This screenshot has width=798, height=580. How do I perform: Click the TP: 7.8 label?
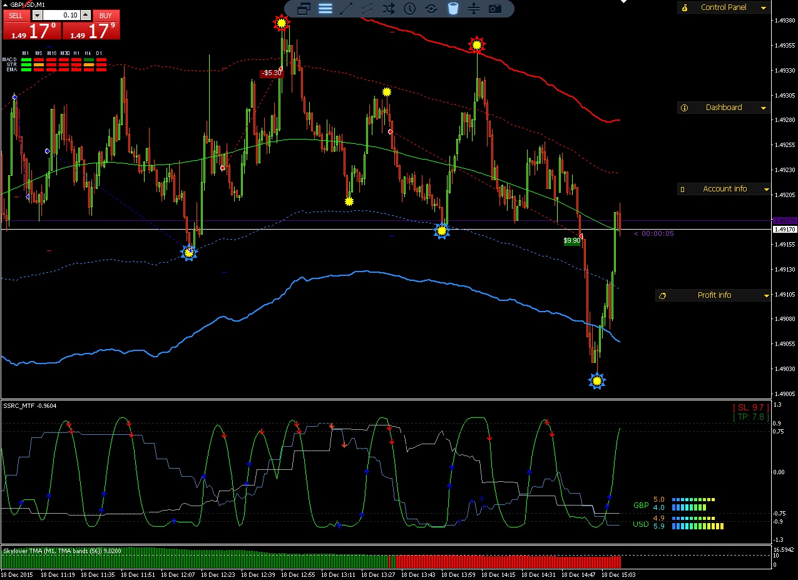pyautogui.click(x=750, y=417)
